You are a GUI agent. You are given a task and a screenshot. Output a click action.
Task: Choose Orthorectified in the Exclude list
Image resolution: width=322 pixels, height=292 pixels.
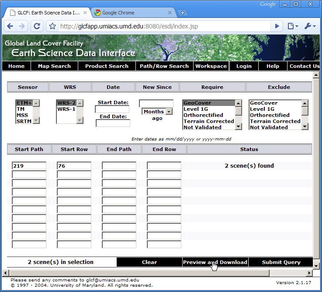click(270, 115)
